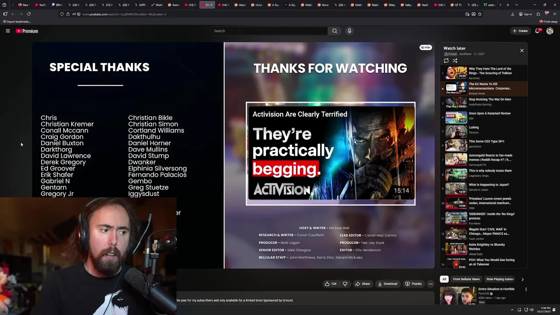Select the All filter chip
The height and width of the screenshot is (315, 560).
tap(444, 279)
